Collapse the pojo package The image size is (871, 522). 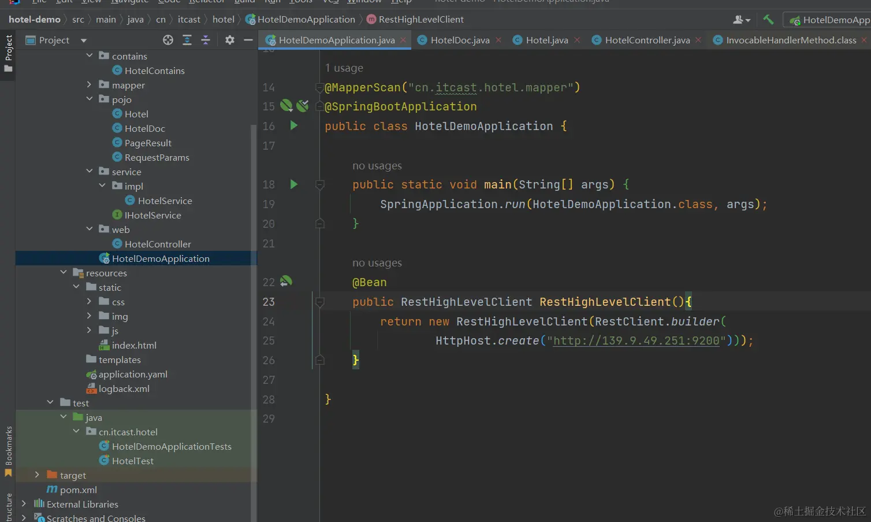[x=90, y=99]
